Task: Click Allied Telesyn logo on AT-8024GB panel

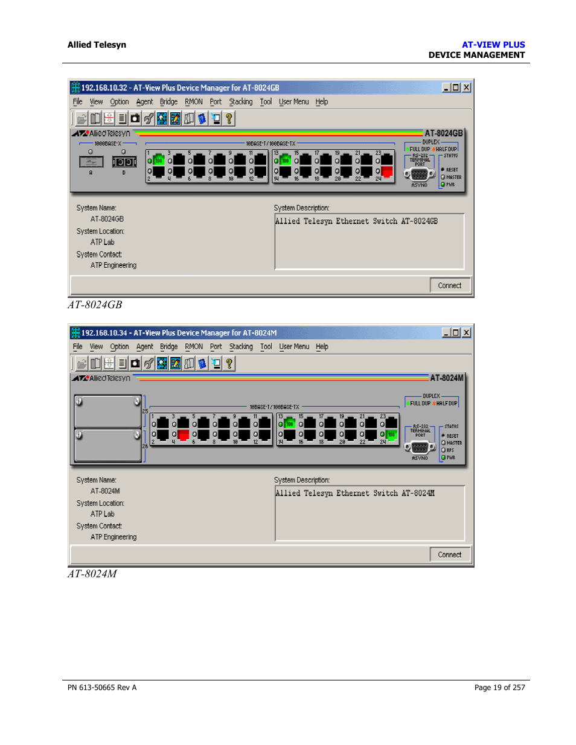Action: (101, 133)
